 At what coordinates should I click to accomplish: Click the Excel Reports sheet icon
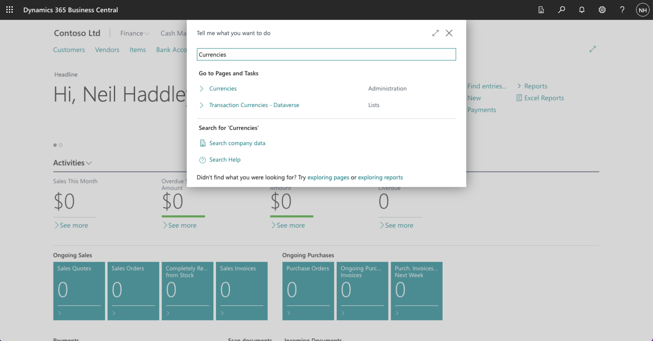[519, 98]
